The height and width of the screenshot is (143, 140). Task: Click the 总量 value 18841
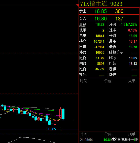(x=100, y=36)
